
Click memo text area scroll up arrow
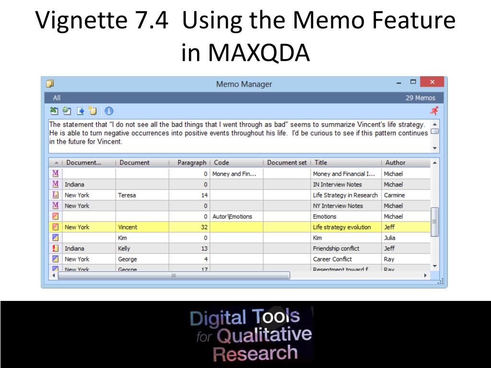(434, 124)
